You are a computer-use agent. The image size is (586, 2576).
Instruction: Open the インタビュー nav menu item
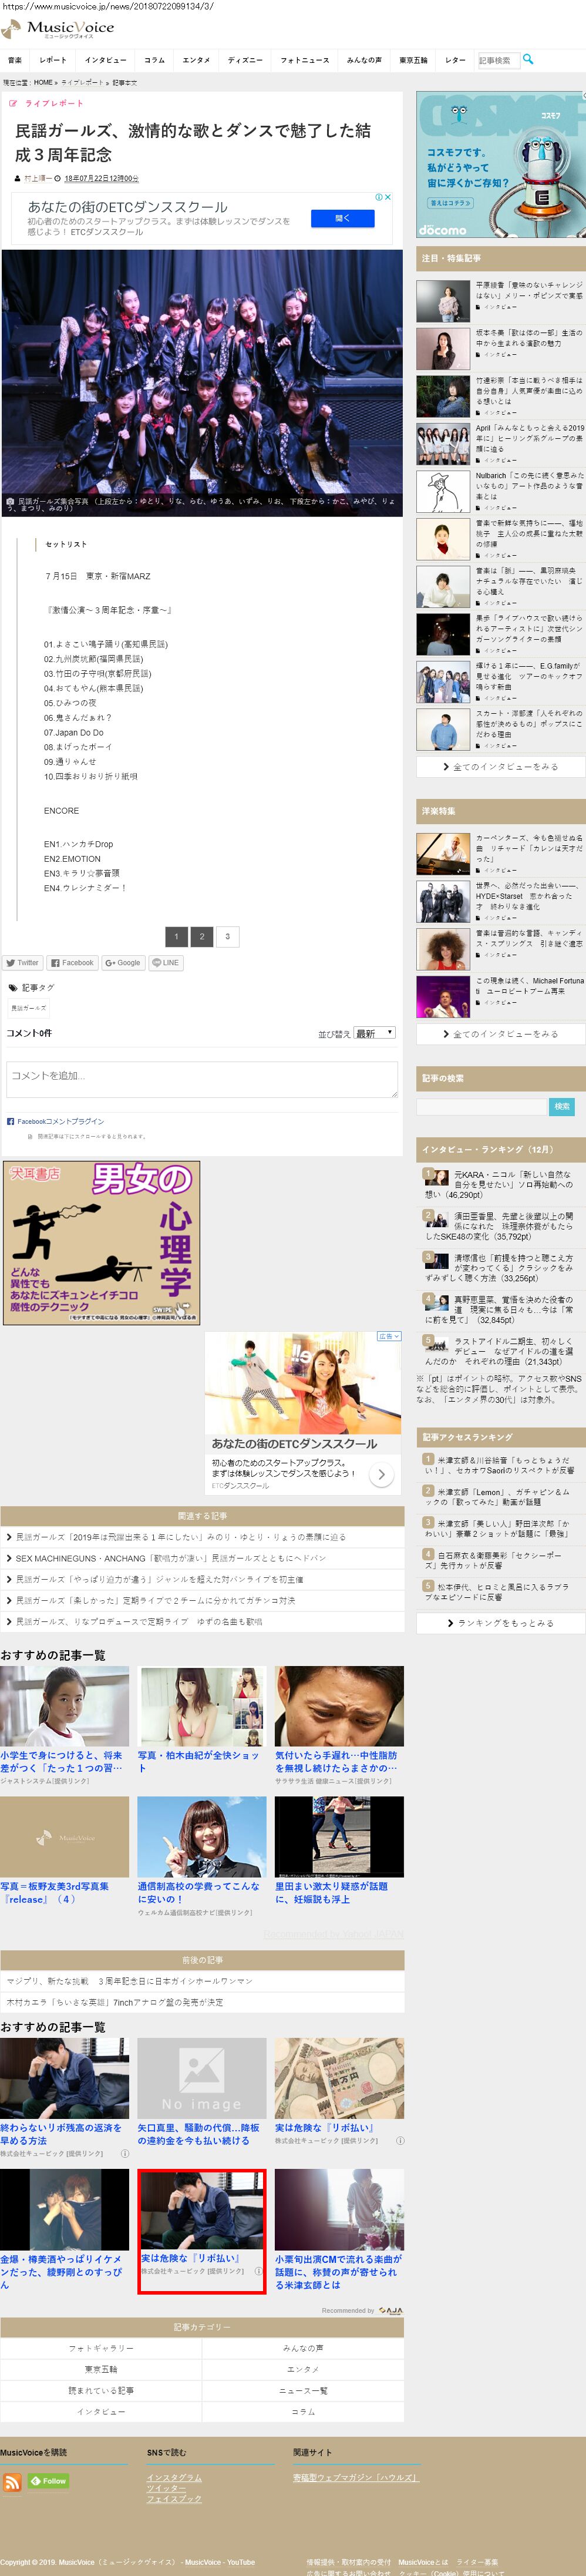click(105, 60)
